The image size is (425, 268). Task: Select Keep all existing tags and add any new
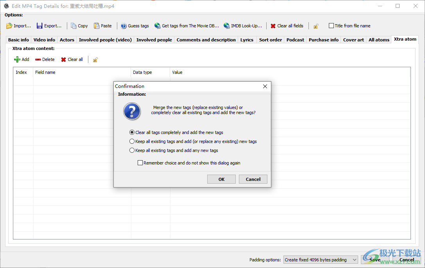click(132, 150)
